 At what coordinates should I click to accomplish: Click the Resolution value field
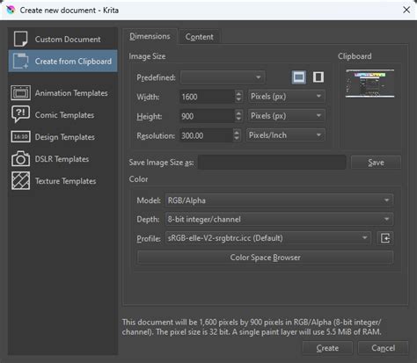point(206,135)
